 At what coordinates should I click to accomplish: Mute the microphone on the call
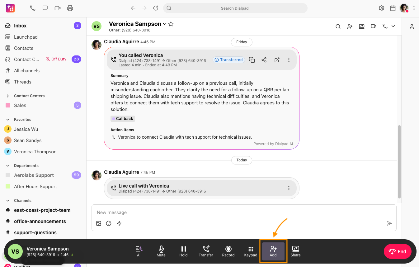tap(161, 251)
